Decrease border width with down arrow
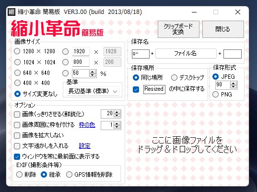The height and width of the screenshot is (192, 257). (117, 127)
